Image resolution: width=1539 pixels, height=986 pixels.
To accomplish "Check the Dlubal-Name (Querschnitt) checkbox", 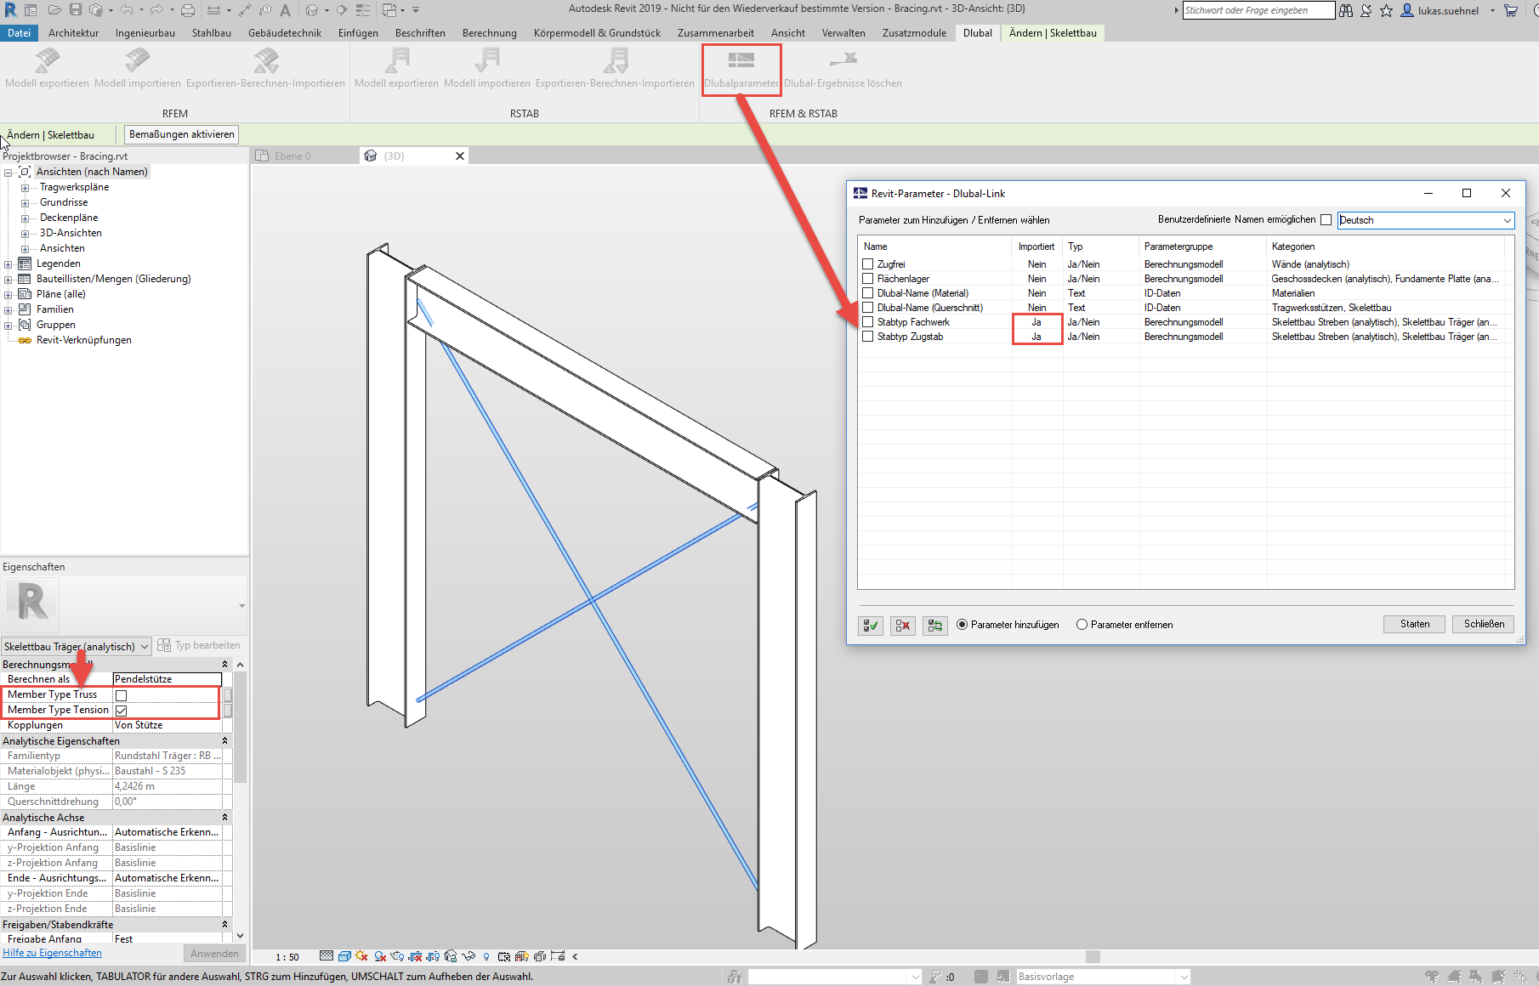I will [868, 308].
